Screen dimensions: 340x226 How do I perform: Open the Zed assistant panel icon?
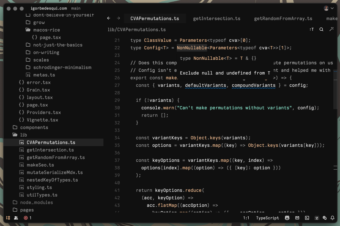coord(317,218)
